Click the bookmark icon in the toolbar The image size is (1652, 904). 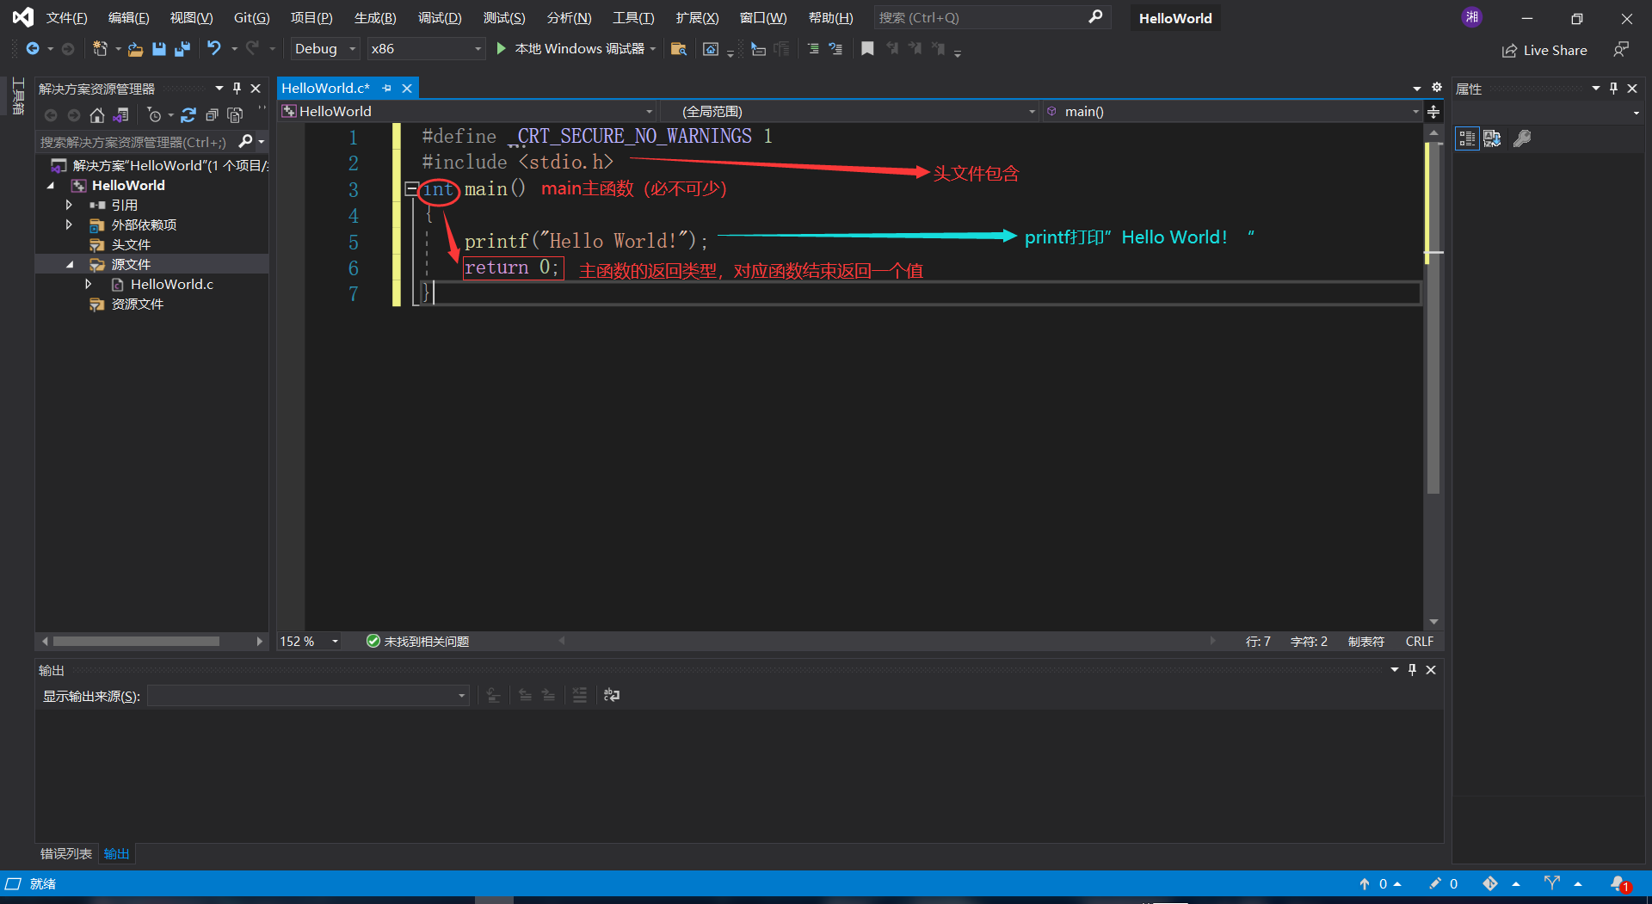coord(867,49)
